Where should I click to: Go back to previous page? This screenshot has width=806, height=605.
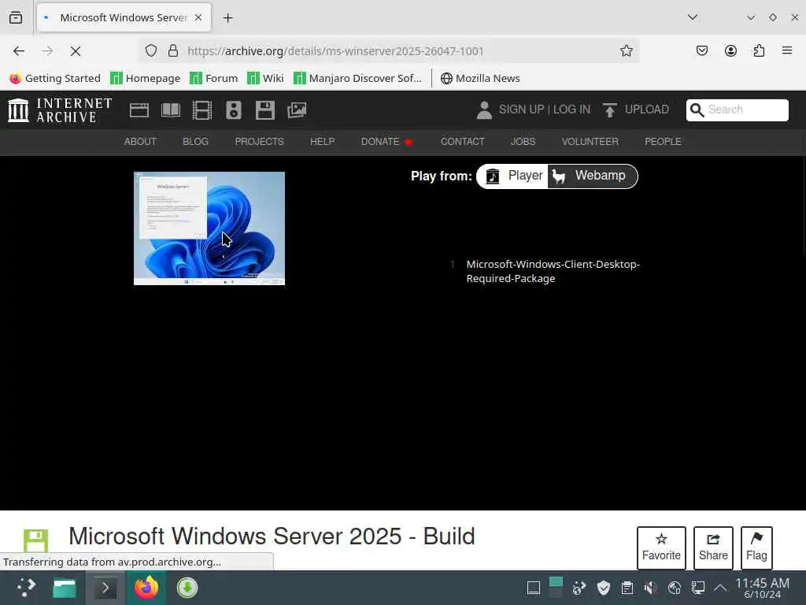(19, 51)
